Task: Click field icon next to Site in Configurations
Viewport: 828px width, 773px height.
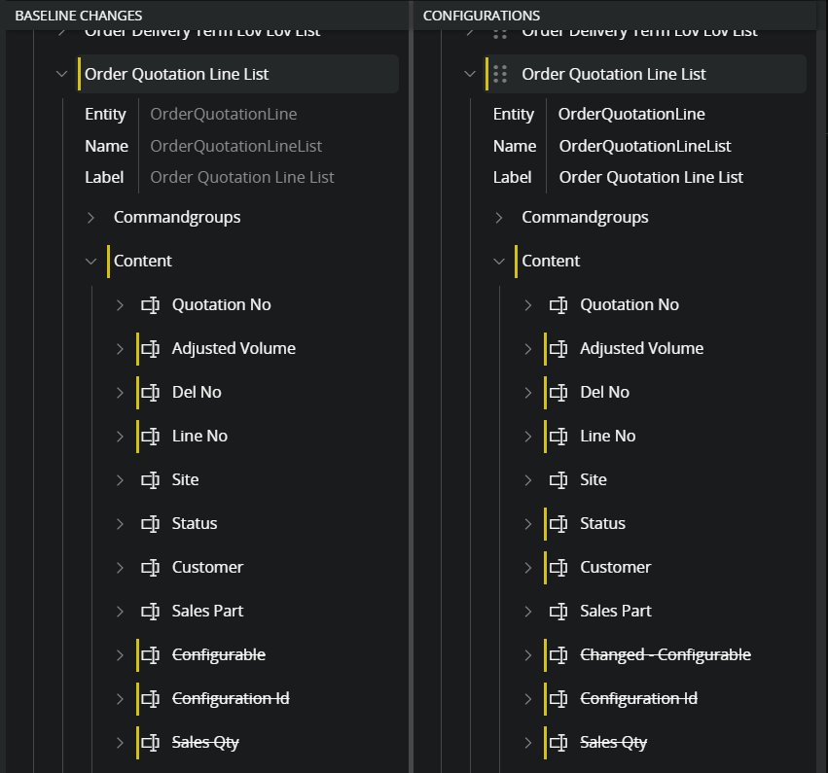Action: click(x=558, y=480)
